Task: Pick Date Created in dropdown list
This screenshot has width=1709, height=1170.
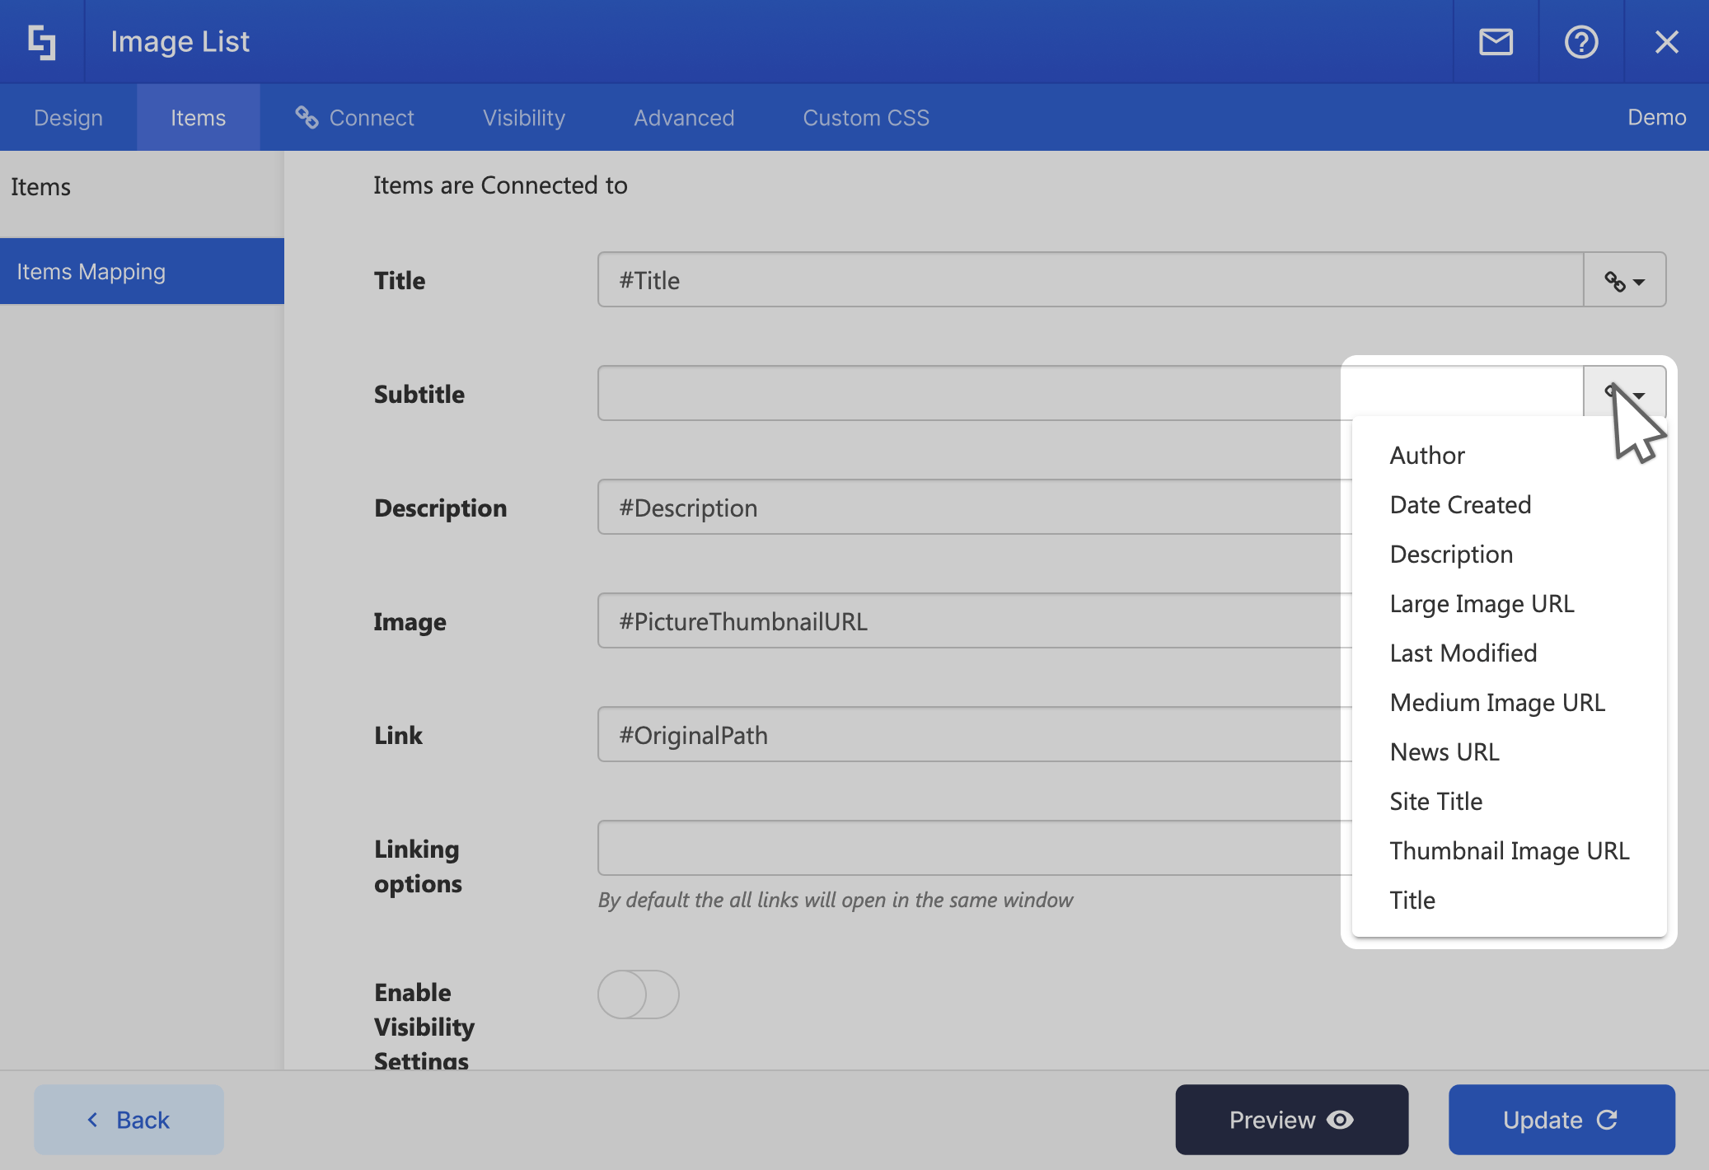Action: coord(1460,505)
